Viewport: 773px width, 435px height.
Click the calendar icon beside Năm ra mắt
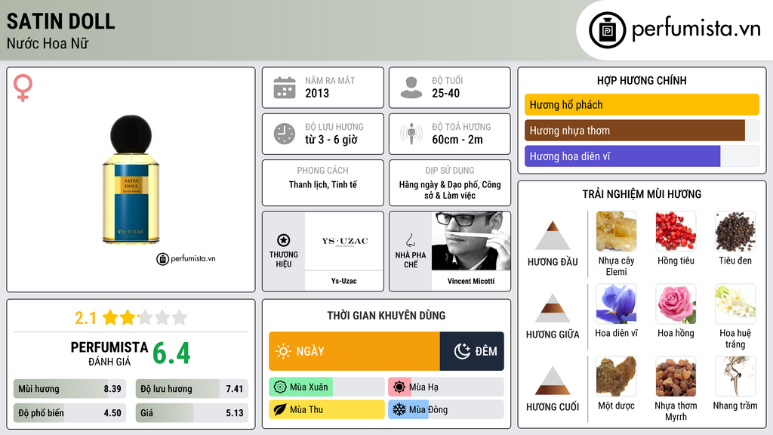coord(285,88)
